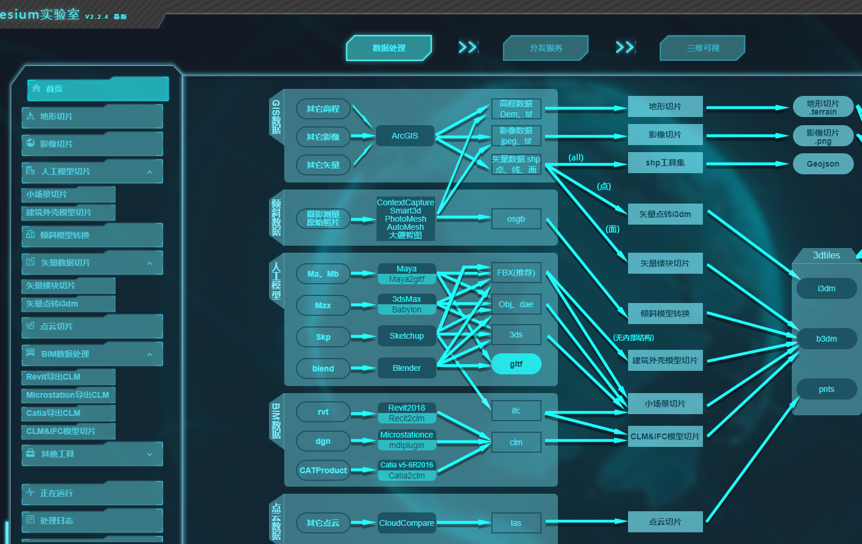Click the Maya2gltf plugin label
Screen dimensions: 862x544
tap(406, 279)
